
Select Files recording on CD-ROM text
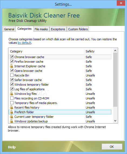32,98
